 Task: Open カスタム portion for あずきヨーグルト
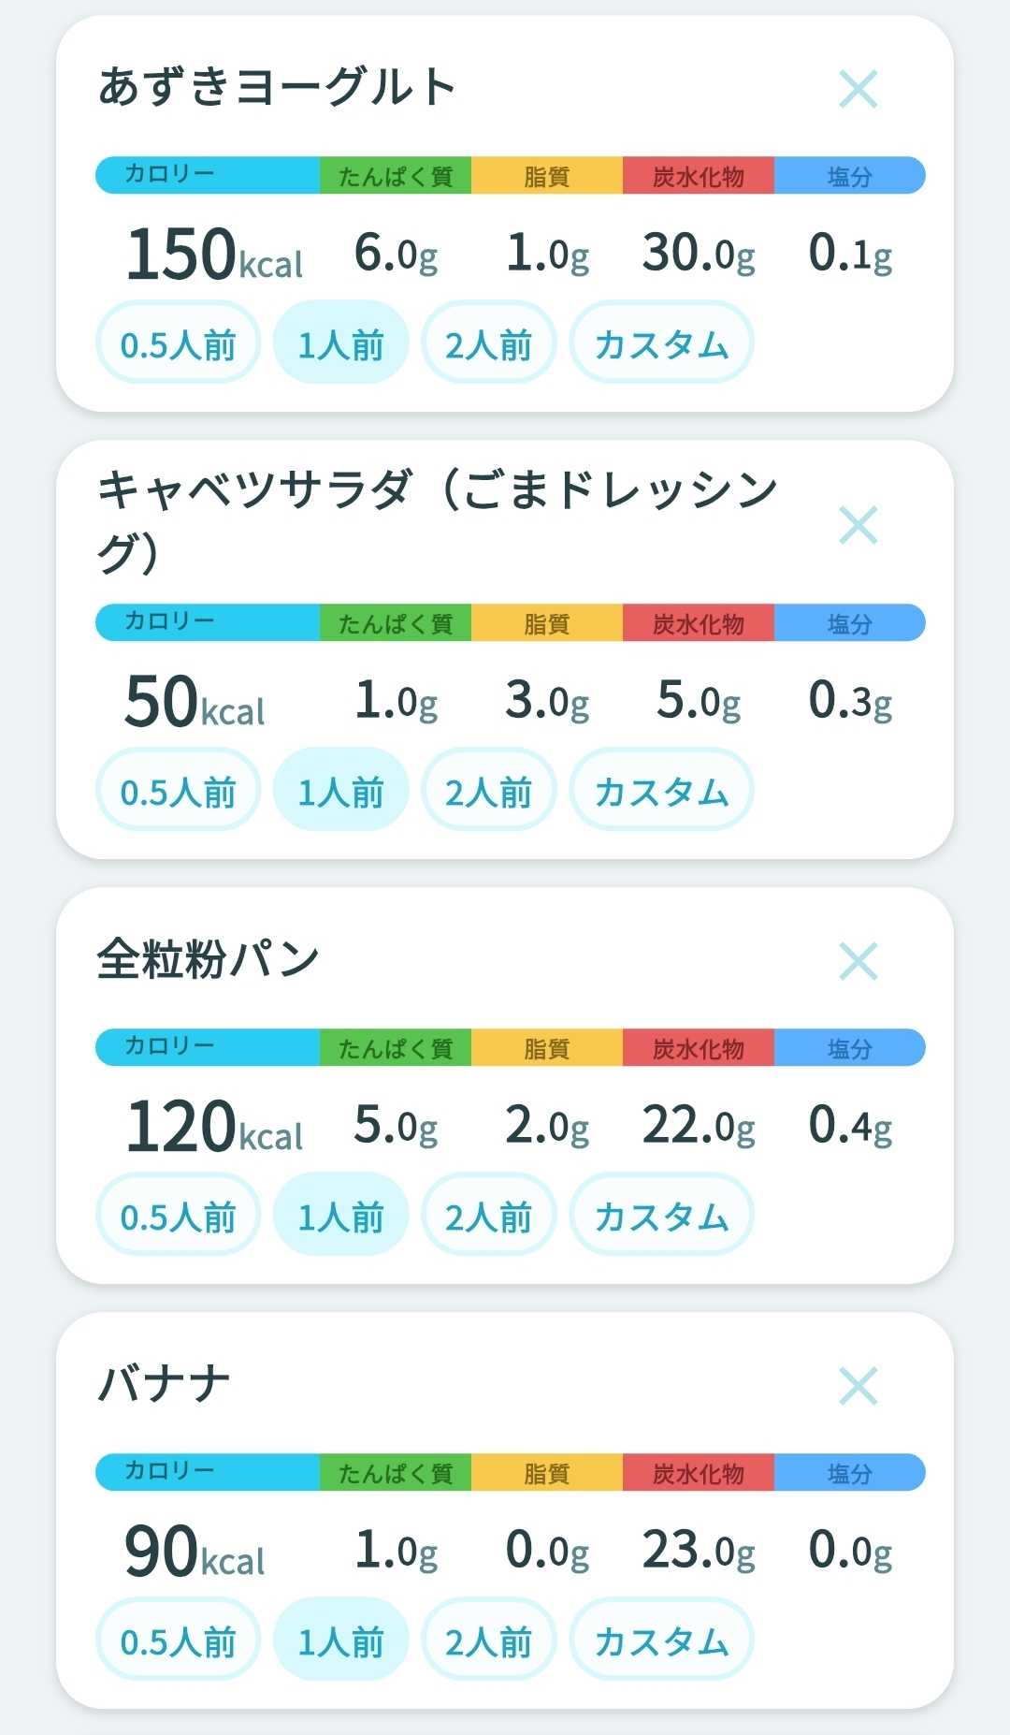661,343
